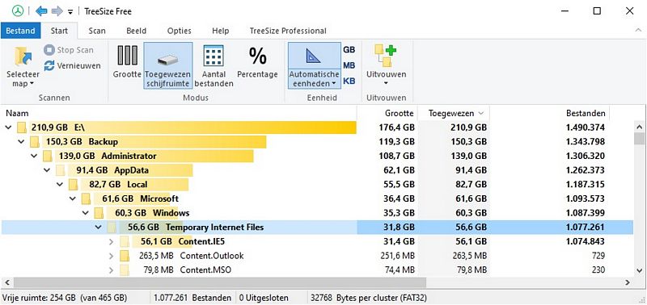Switch to Percentage mode icon
The image size is (647, 305).
(x=257, y=56)
